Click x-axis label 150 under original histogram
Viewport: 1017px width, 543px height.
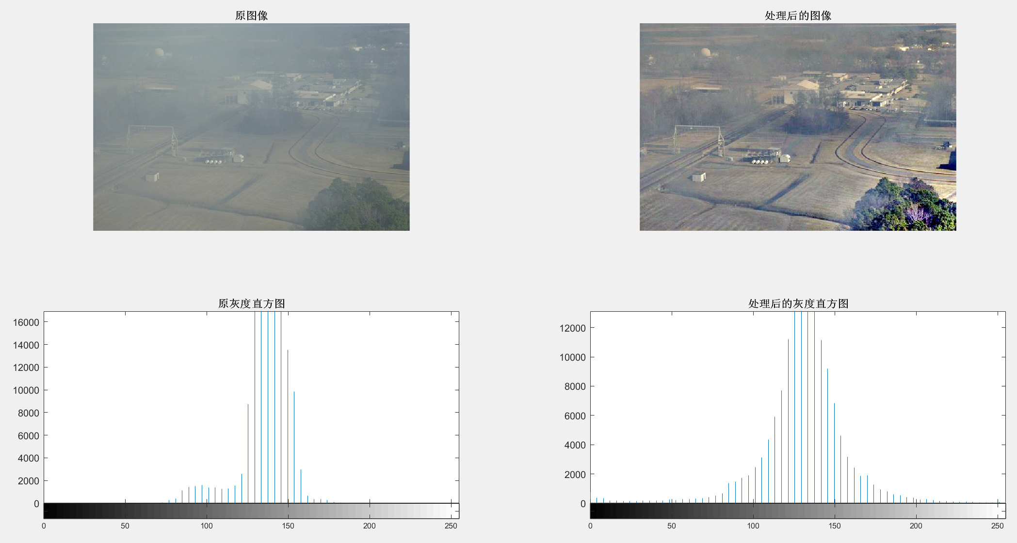coord(288,526)
